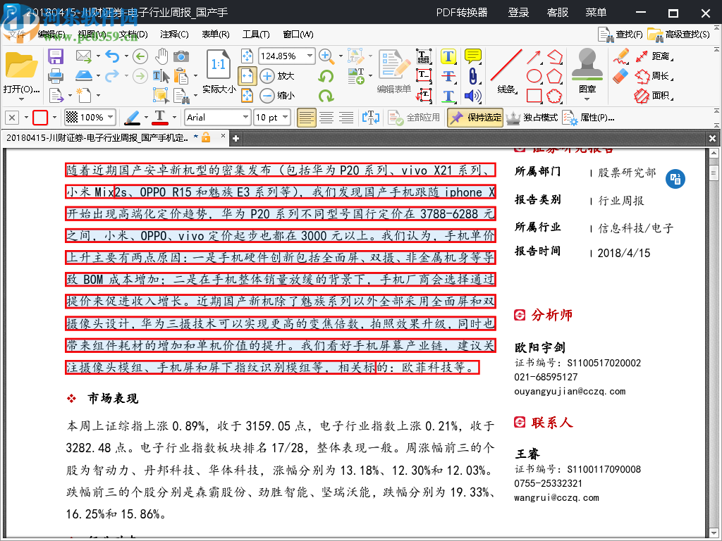Select the eraser tool
722x541 pixels.
coord(619,75)
